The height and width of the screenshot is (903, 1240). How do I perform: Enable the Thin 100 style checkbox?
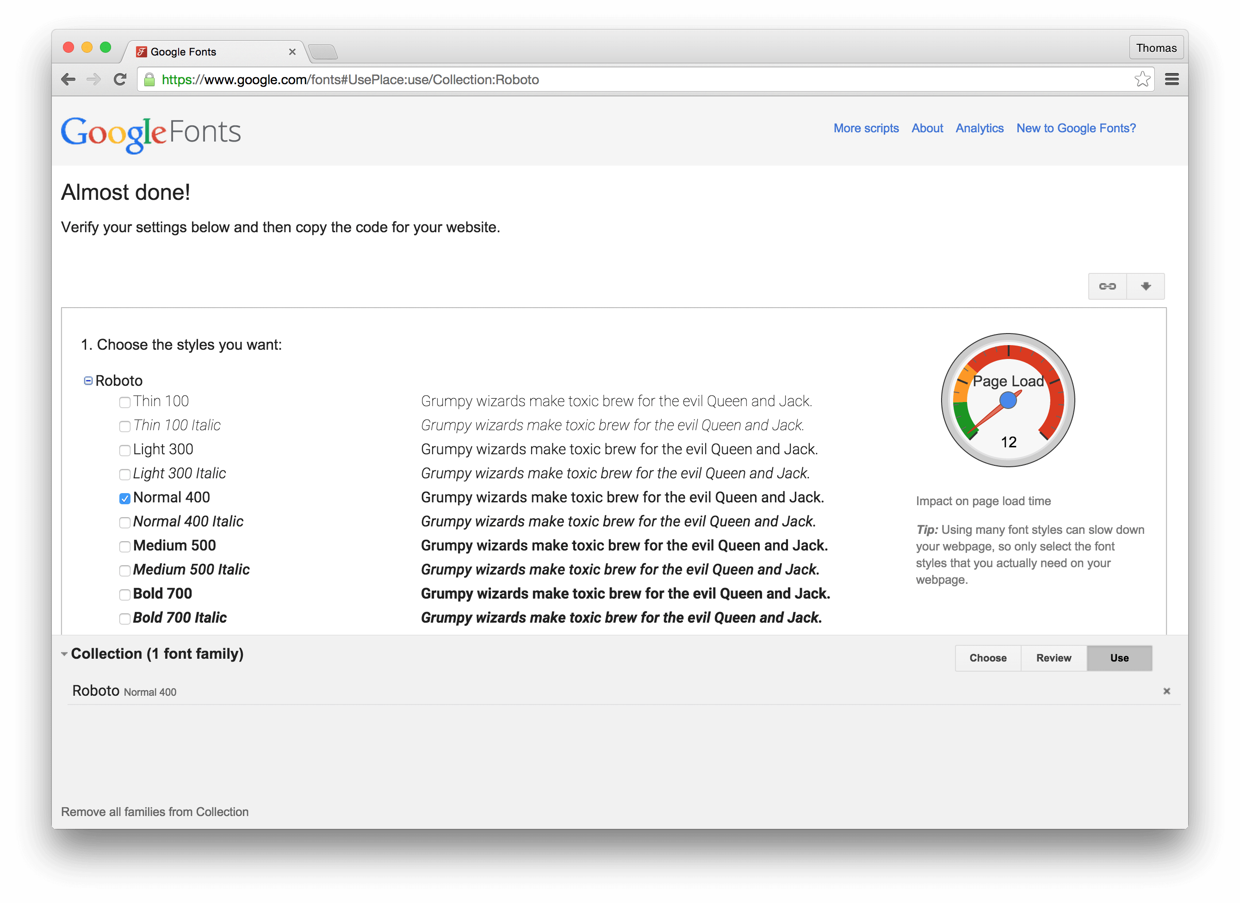click(x=124, y=402)
